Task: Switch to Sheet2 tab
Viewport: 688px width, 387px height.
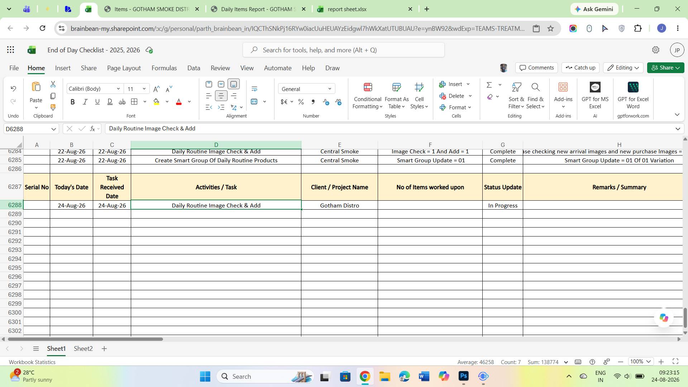Action: 83,349
